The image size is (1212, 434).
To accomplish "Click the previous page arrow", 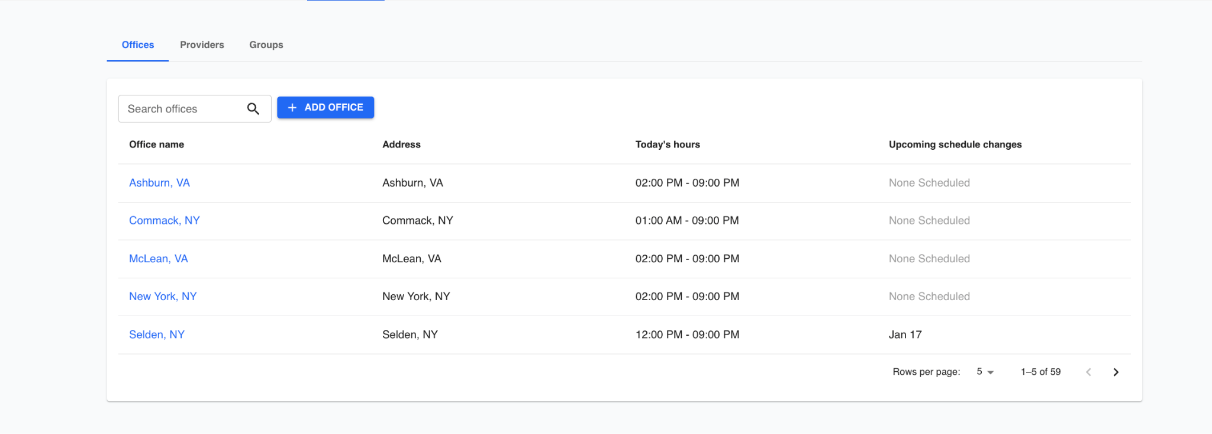I will (x=1088, y=372).
